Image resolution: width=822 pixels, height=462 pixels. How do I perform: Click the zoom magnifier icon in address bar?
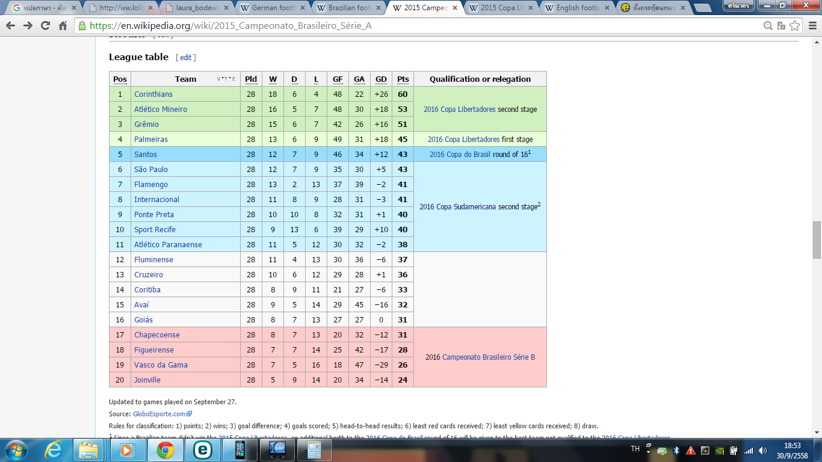pyautogui.click(x=768, y=26)
